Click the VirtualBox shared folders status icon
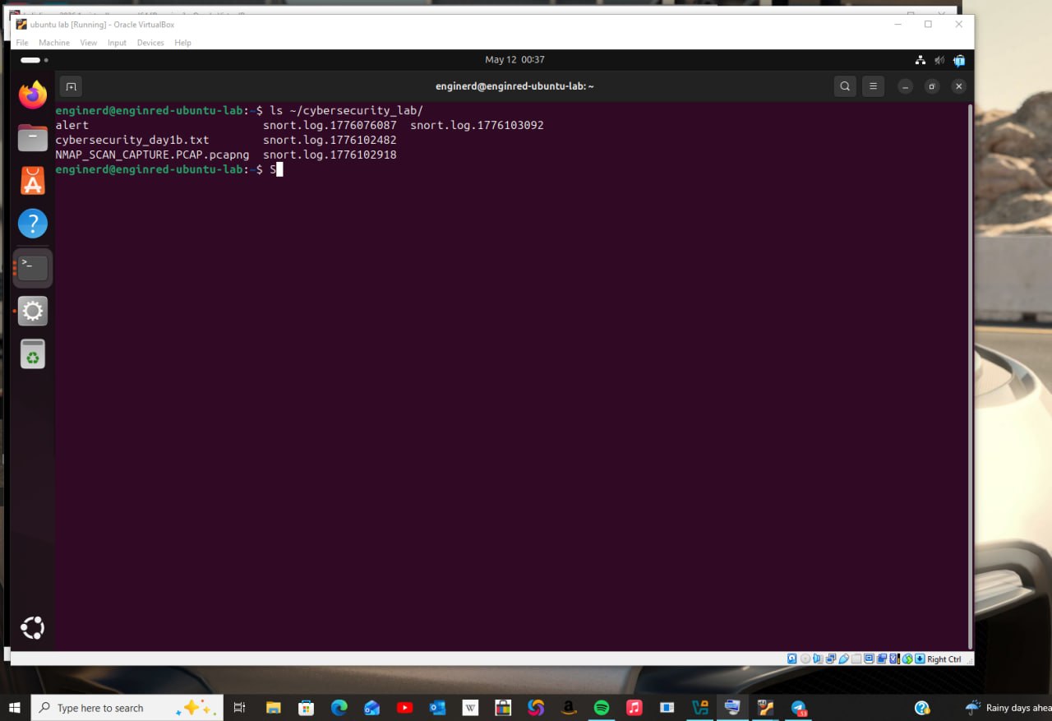The height and width of the screenshot is (721, 1052). tap(856, 659)
